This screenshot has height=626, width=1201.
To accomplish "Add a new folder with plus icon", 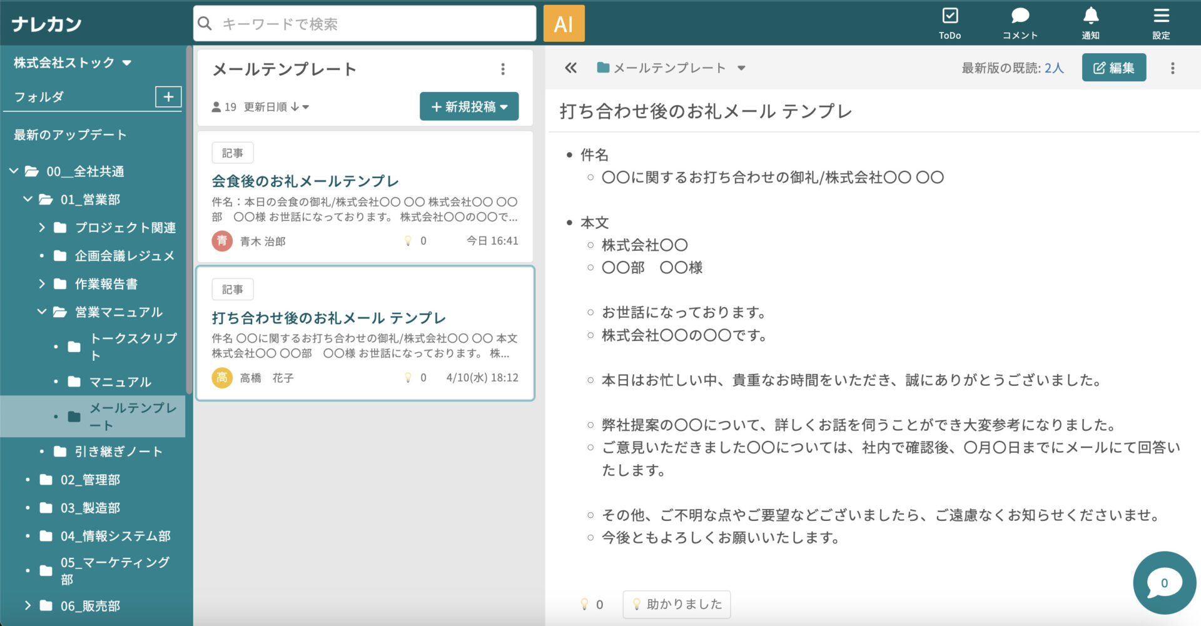I will (168, 96).
